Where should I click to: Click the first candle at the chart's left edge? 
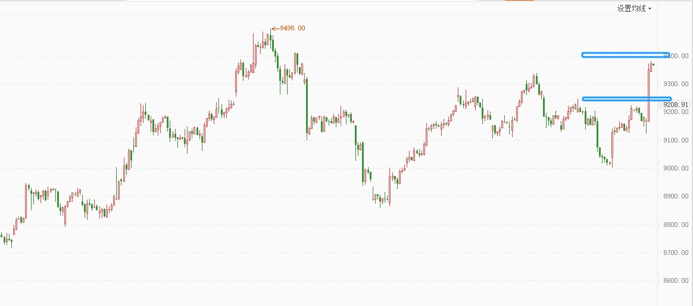(x=1, y=236)
